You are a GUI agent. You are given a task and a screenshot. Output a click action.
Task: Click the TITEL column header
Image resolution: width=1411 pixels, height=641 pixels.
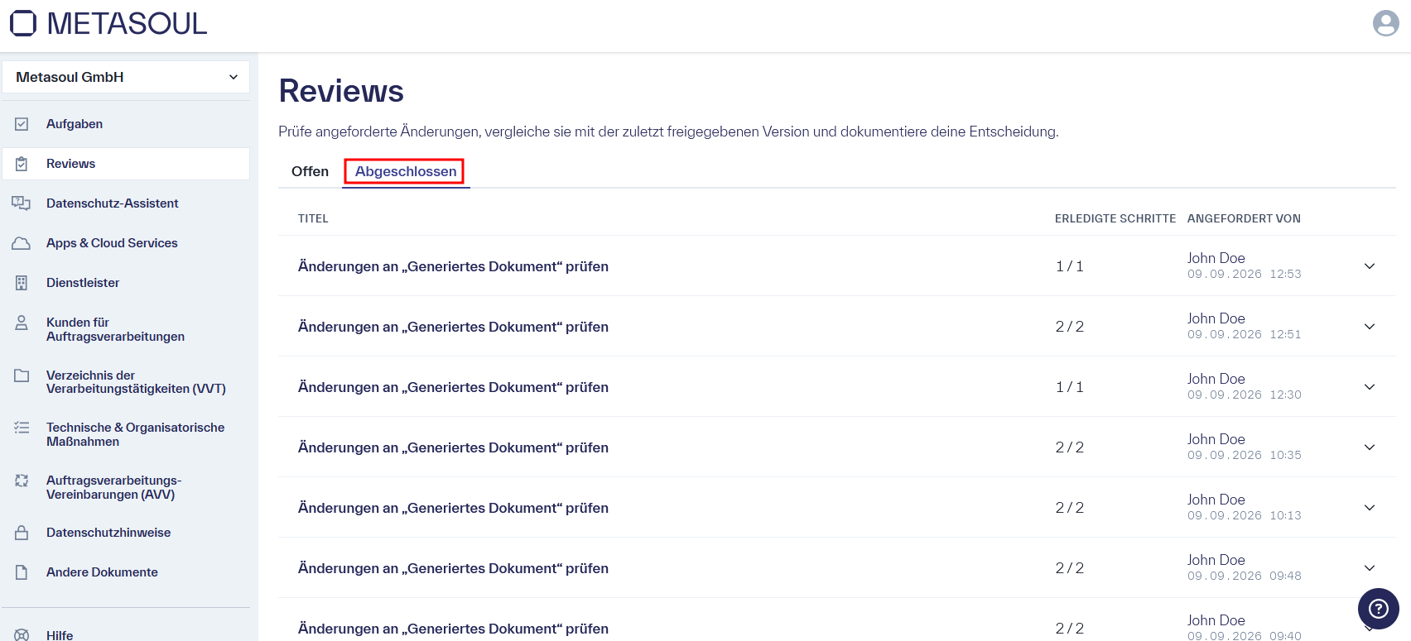[x=313, y=218]
